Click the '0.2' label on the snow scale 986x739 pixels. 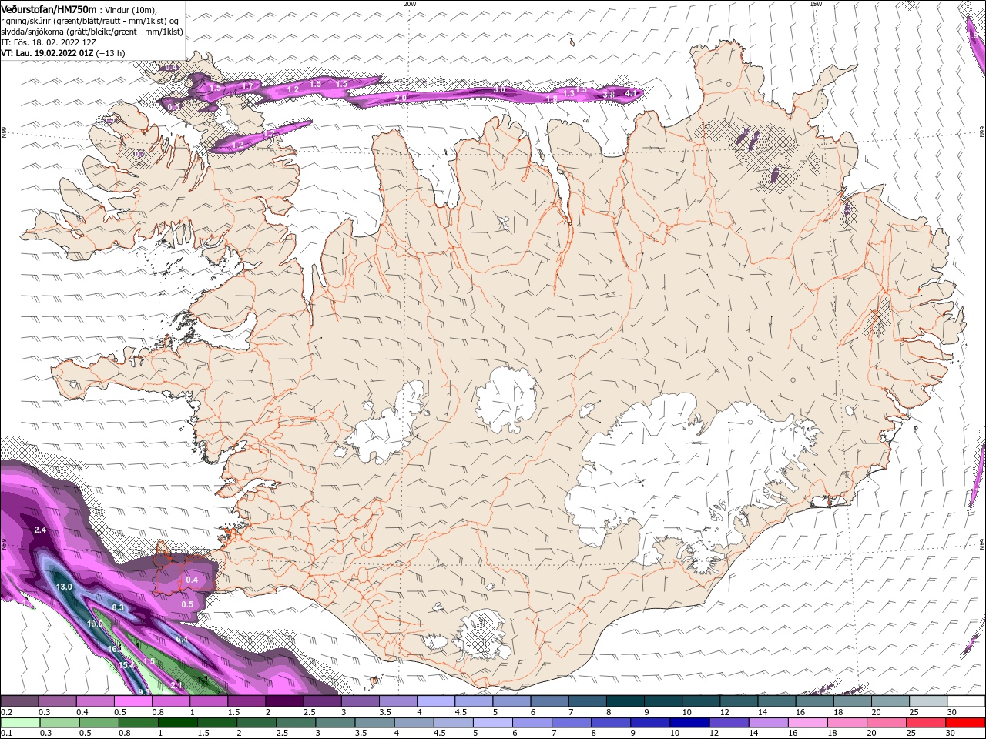pos(6,712)
